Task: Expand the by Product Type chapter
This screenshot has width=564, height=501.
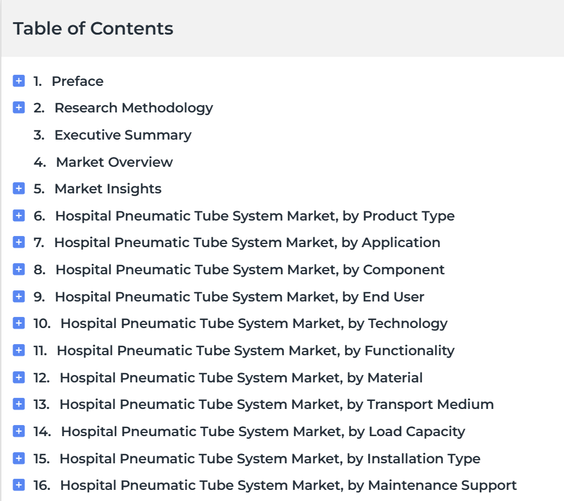Action: point(19,216)
